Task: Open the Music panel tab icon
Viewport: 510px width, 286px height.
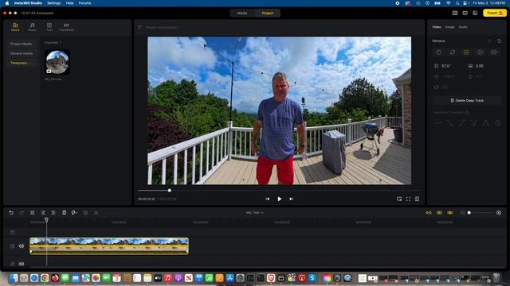Action: pos(32,26)
